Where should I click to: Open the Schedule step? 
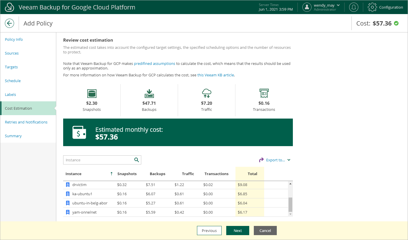[13, 81]
